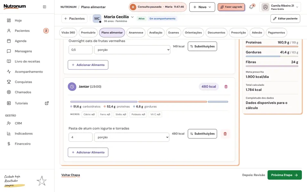This screenshot has height=192, width=307.
Task: Click the star icon in sidebar footer
Action: [x=42, y=181]
